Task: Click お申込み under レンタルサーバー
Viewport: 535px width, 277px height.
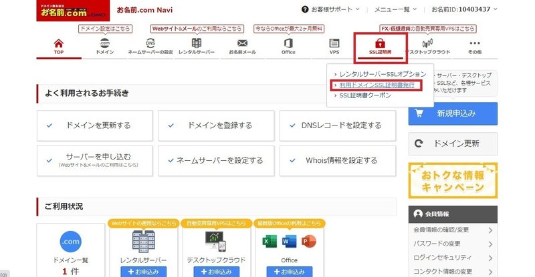Action: point(143,272)
